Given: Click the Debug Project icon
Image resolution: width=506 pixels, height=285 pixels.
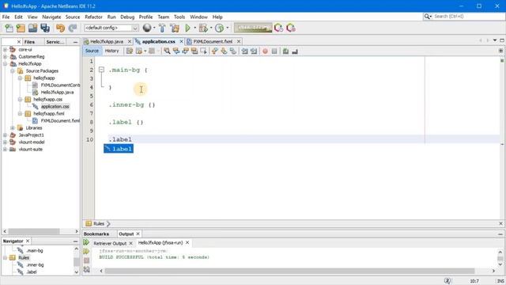Looking at the screenshot, I should pos(203,28).
